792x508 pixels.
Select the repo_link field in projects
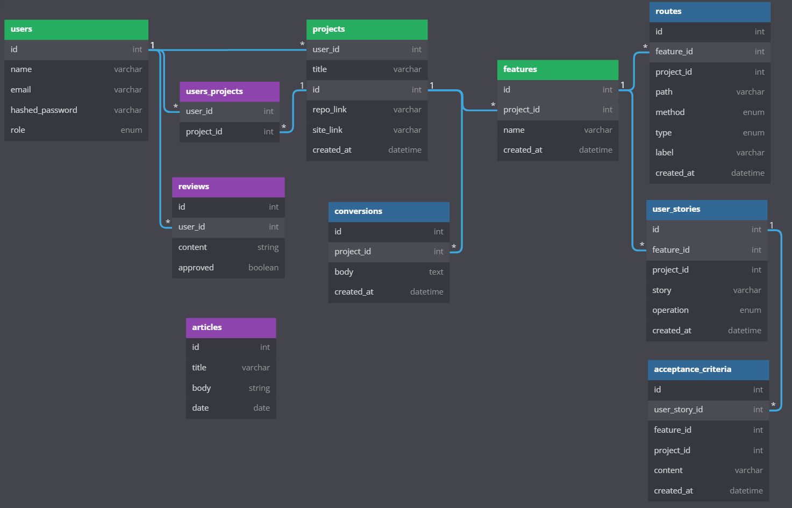[x=366, y=109]
